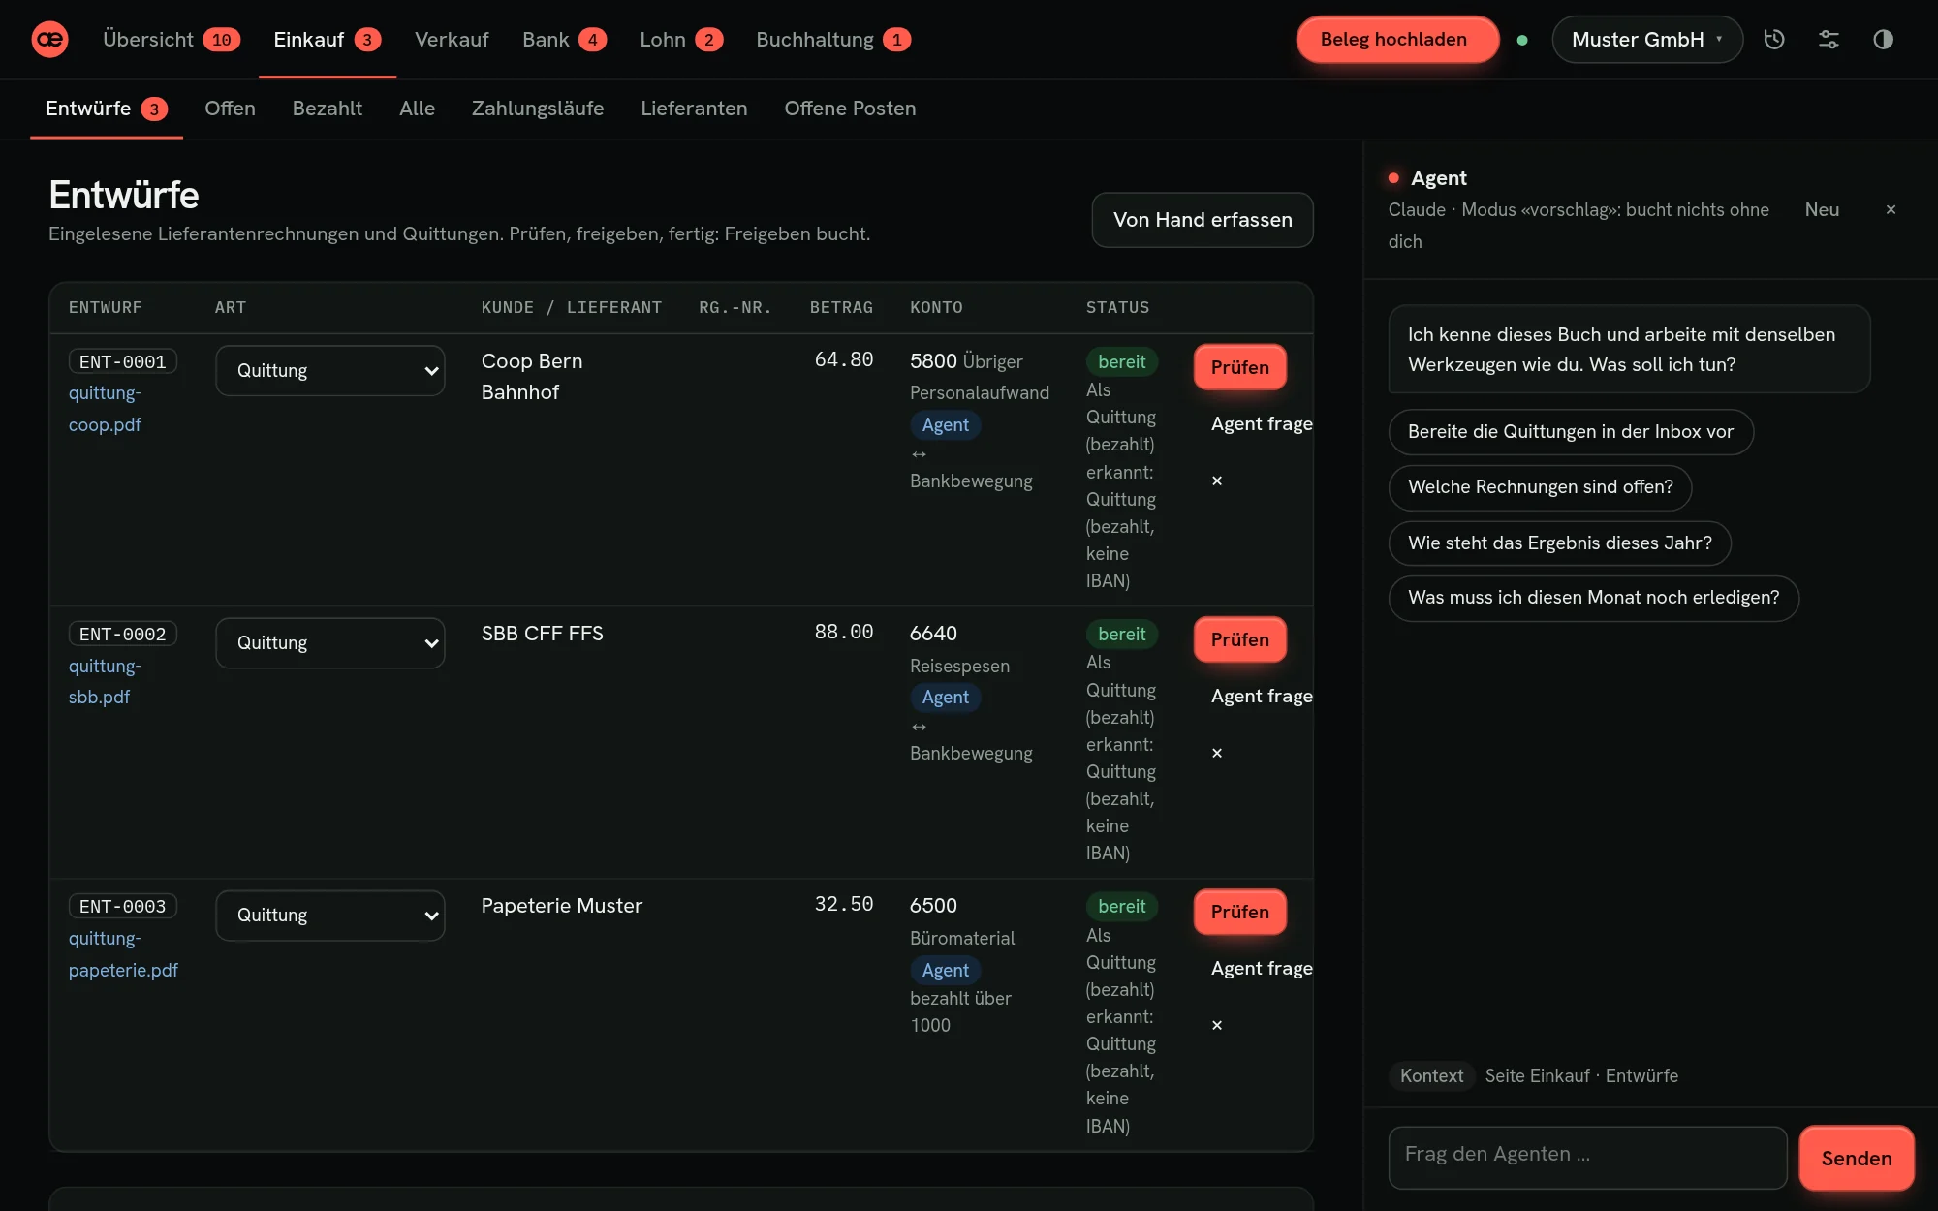Screen dimensions: 1938x1211
Task: Click the Senden button
Action: coord(1856,1158)
